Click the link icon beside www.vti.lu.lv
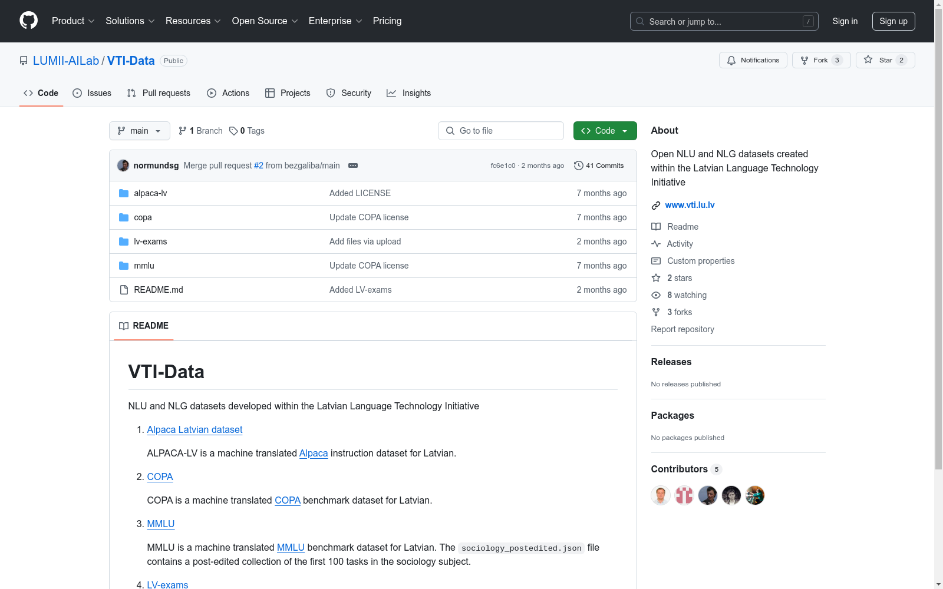 (656, 206)
